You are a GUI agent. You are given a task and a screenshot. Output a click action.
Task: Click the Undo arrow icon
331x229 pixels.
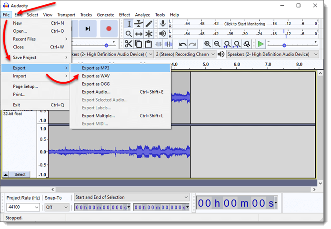point(182,44)
